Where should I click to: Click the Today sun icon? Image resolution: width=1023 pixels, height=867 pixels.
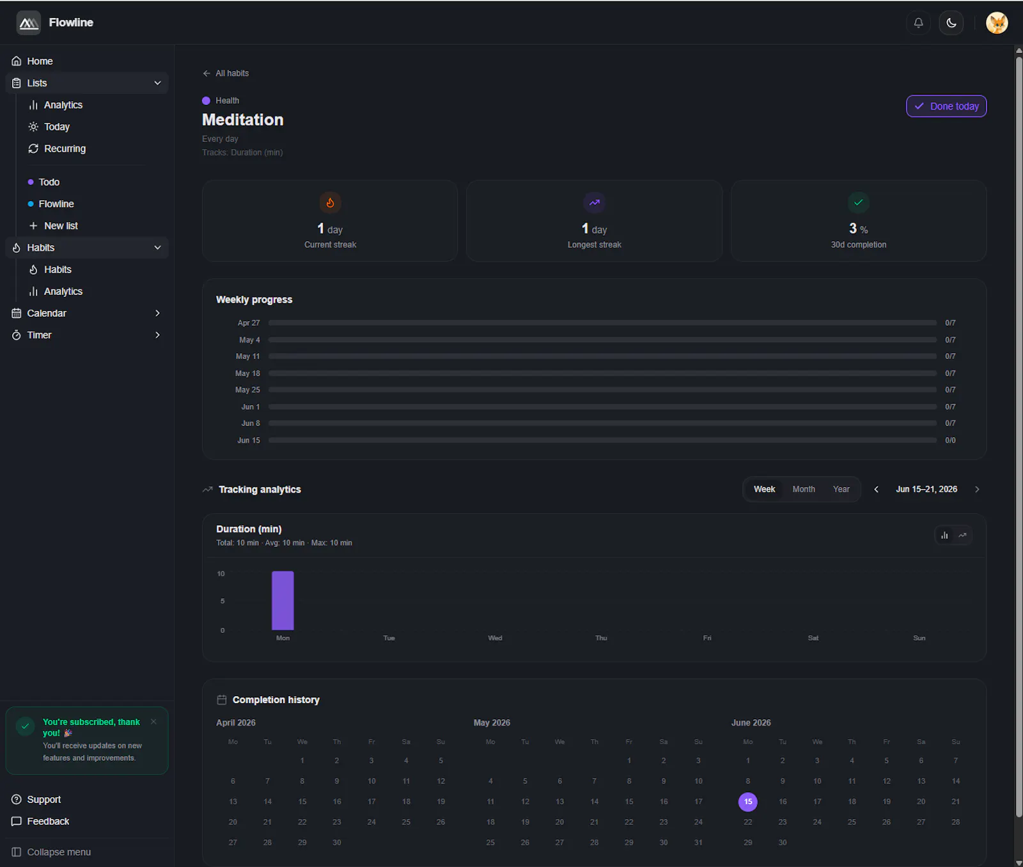33,127
